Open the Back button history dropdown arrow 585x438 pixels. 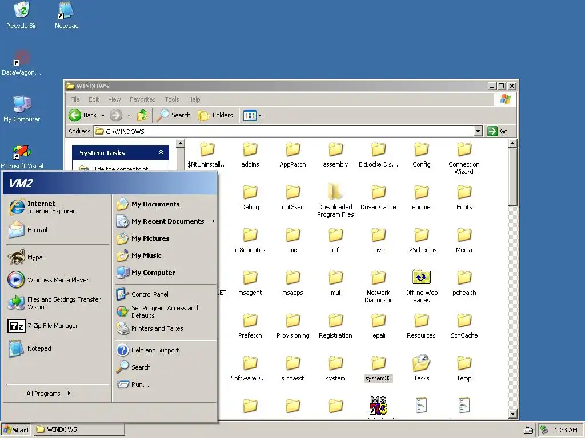(x=103, y=115)
